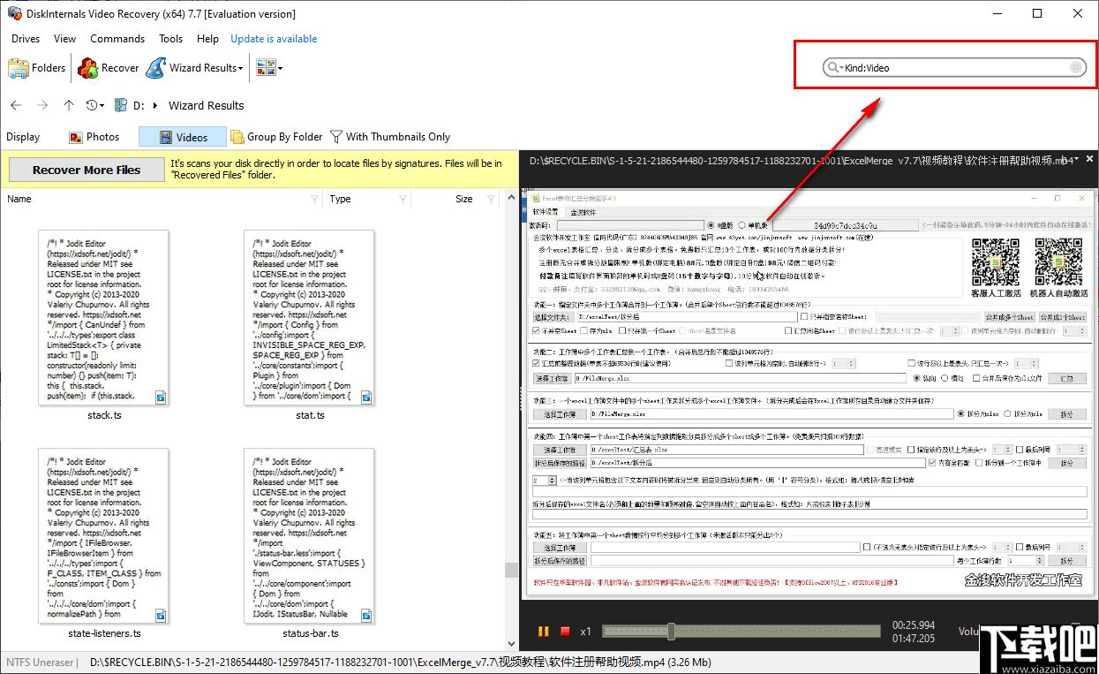Go forward with the right arrow
The image size is (1099, 674).
pos(42,105)
